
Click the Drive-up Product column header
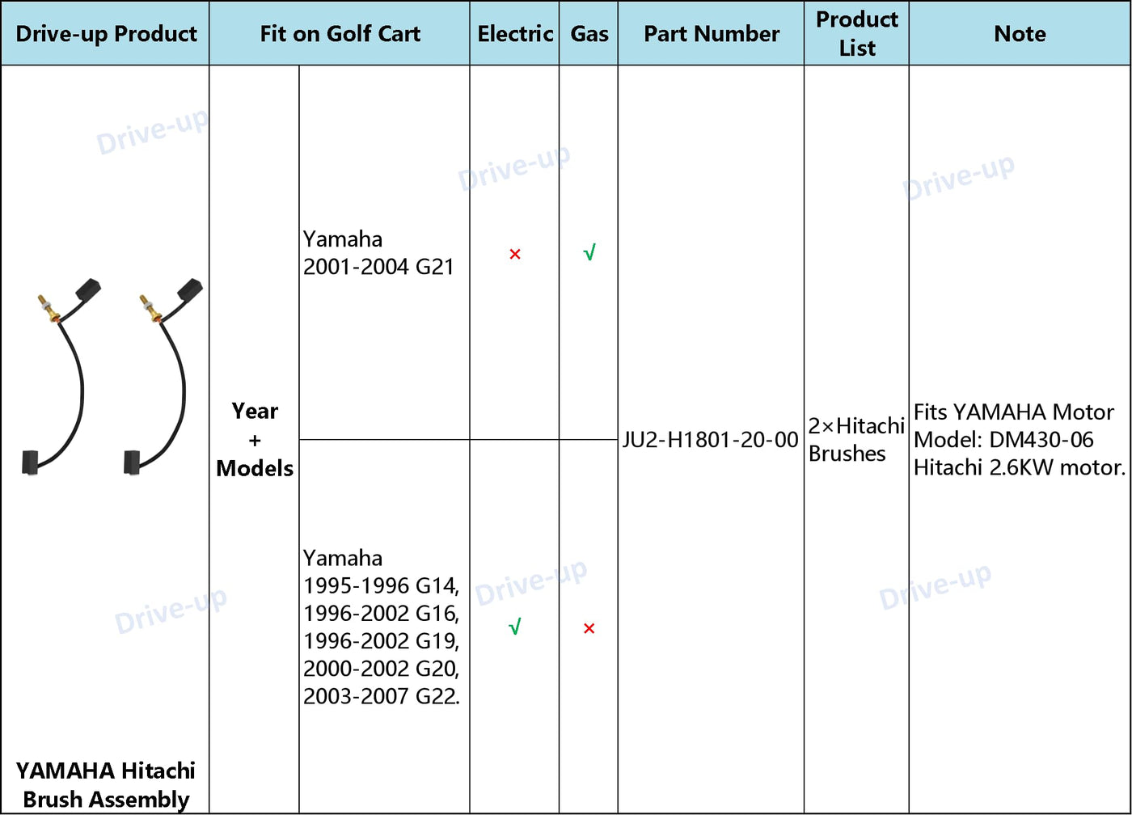106,34
